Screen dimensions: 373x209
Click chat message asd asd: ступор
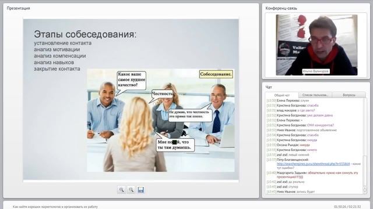click(x=282, y=187)
